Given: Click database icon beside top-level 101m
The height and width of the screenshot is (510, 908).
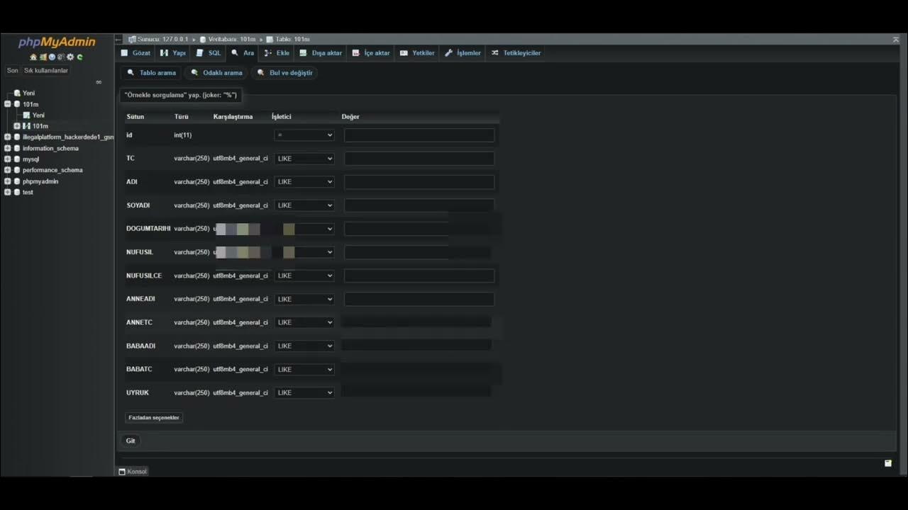Looking at the screenshot, I should tap(17, 104).
